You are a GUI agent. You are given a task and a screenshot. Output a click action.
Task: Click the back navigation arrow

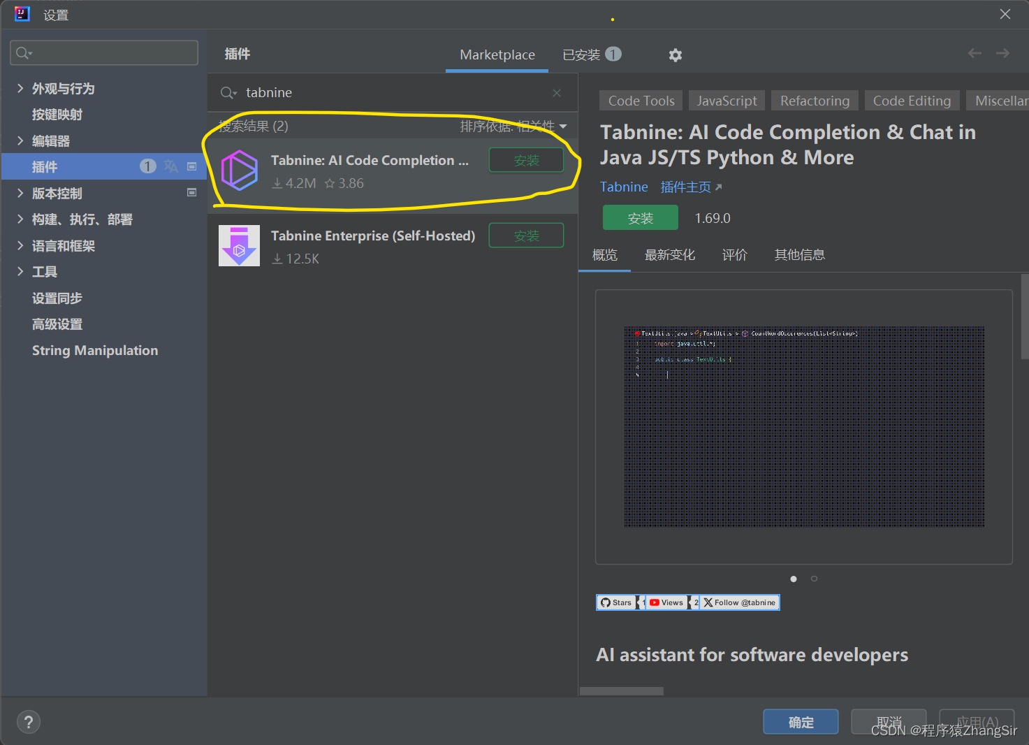(975, 53)
